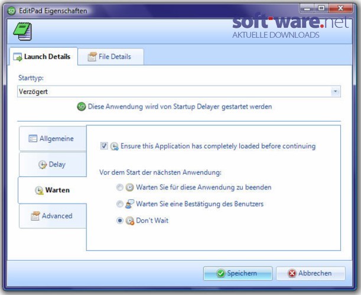Click the green SD icon beside the Startup Delayer message

pyautogui.click(x=82, y=107)
